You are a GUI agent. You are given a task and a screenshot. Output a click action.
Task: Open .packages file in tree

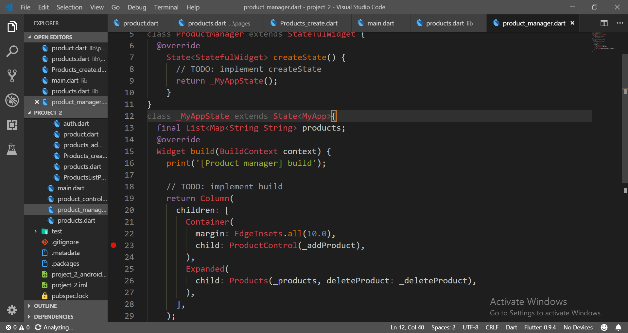click(66, 263)
